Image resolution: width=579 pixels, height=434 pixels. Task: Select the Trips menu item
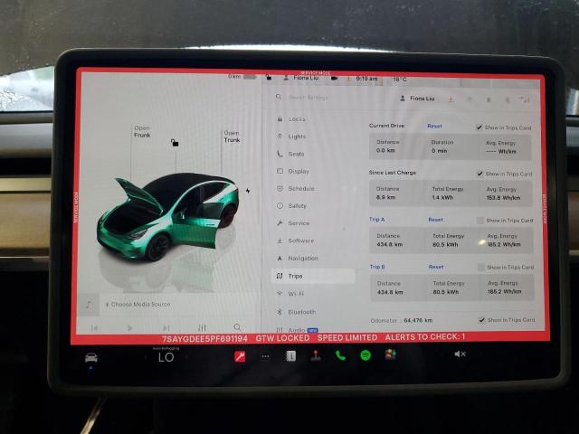(x=312, y=276)
